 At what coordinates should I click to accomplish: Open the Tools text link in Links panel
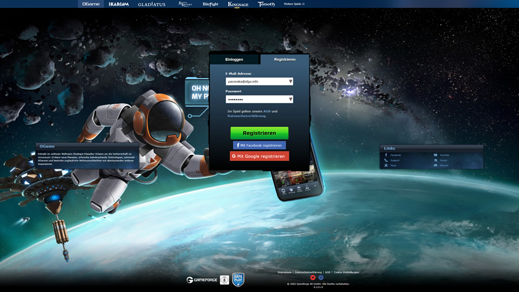(393, 165)
